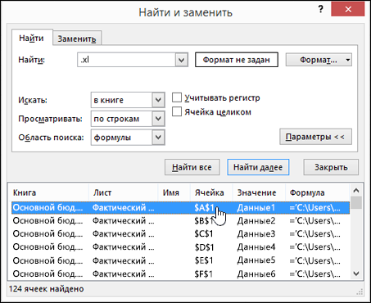Open Просматривать 'по строкам' dropdown

158,119
